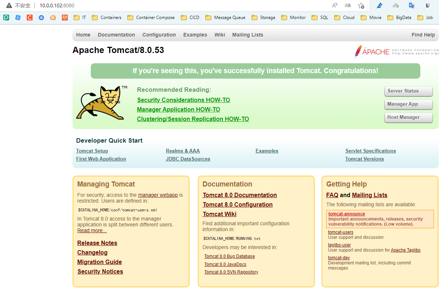Image resolution: width=439 pixels, height=290 pixels.
Task: Open the gray cloud-link extension icon
Action: point(395,5)
